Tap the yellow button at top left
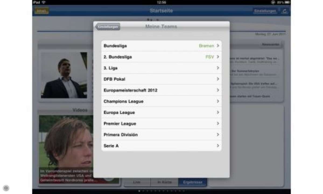The height and width of the screenshot is (194, 323). [x=41, y=11]
